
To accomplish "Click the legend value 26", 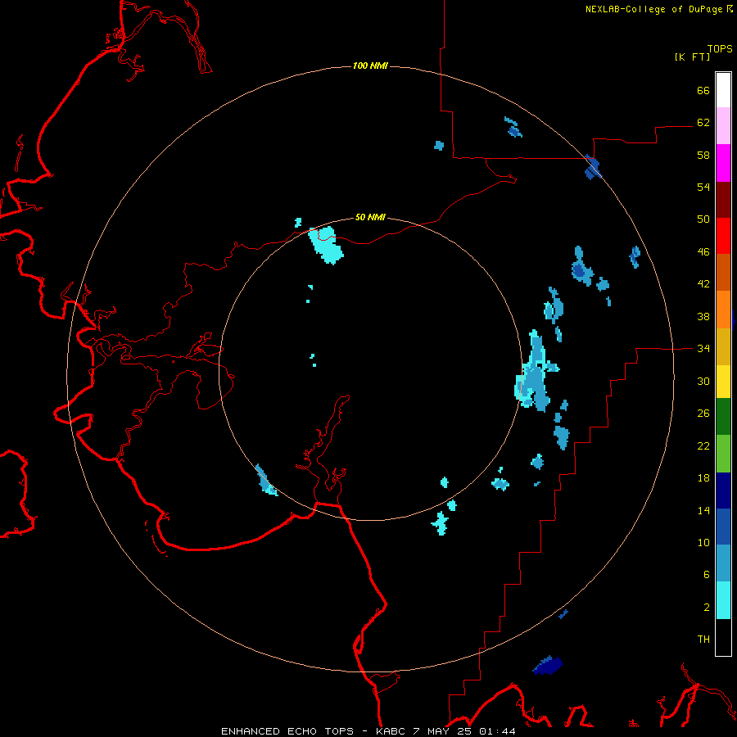I will coord(703,414).
